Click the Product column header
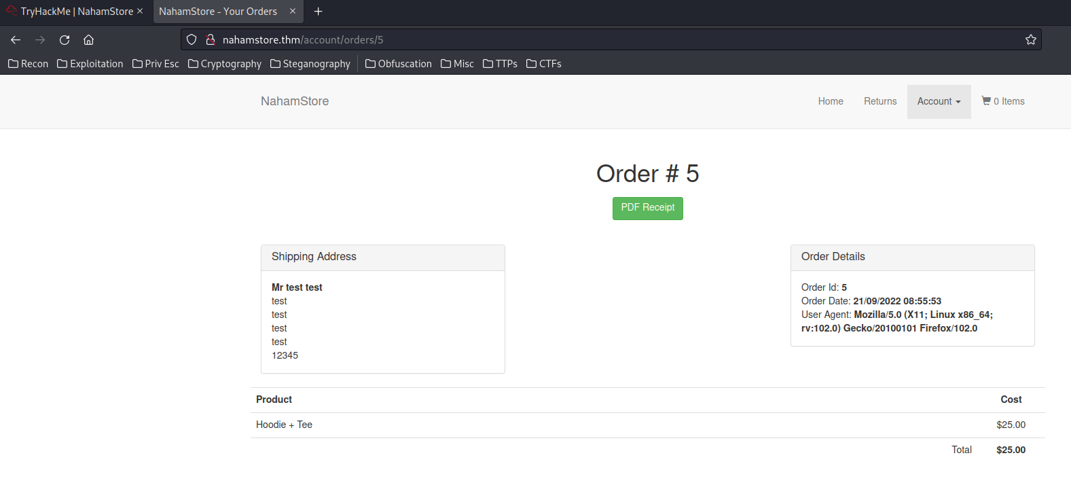 click(274, 399)
